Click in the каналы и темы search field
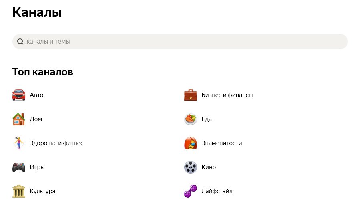 [x=180, y=42]
